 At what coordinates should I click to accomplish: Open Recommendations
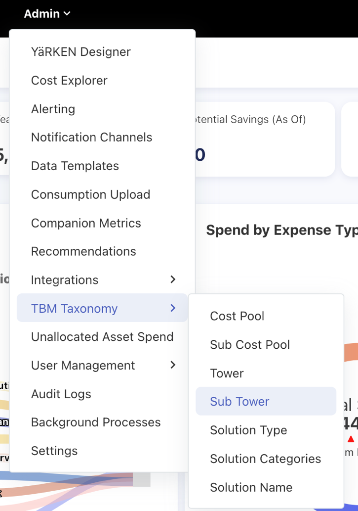(x=83, y=251)
